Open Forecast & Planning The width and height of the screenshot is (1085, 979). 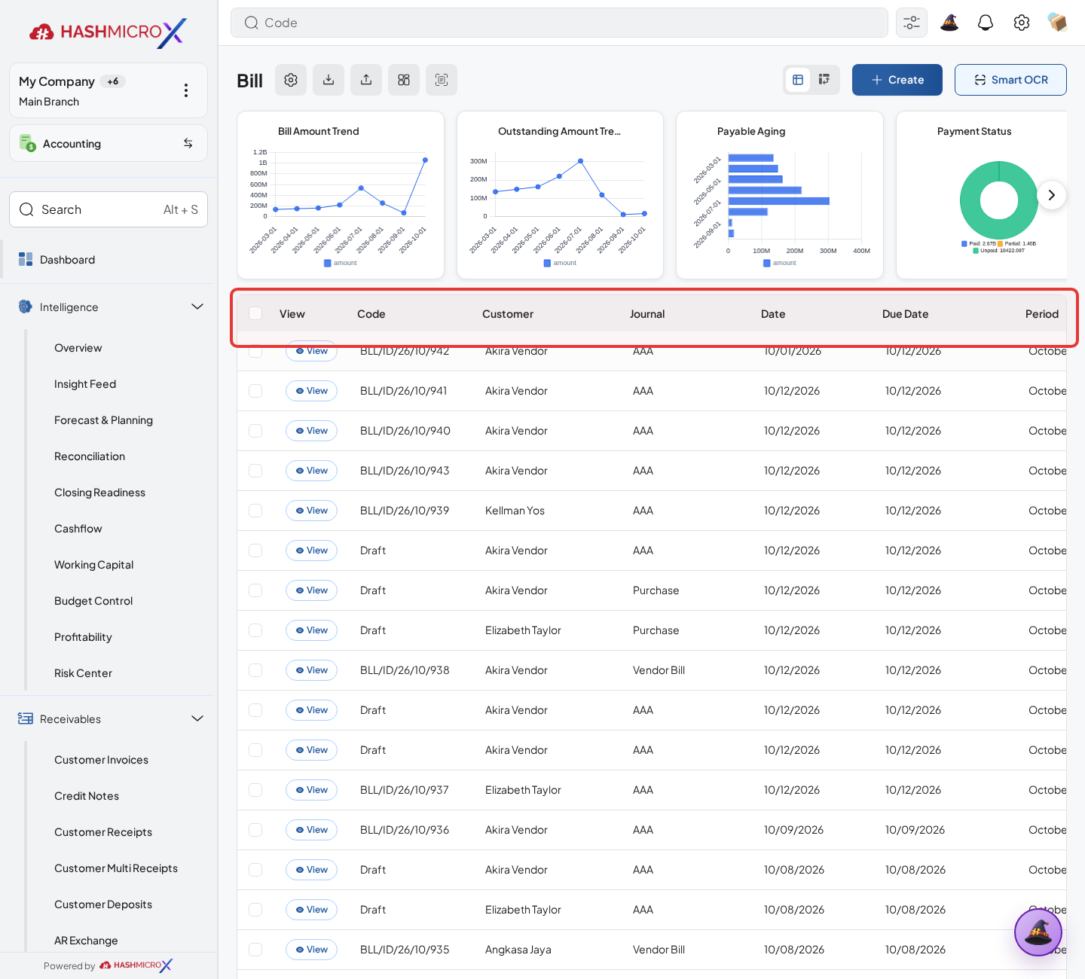(103, 420)
